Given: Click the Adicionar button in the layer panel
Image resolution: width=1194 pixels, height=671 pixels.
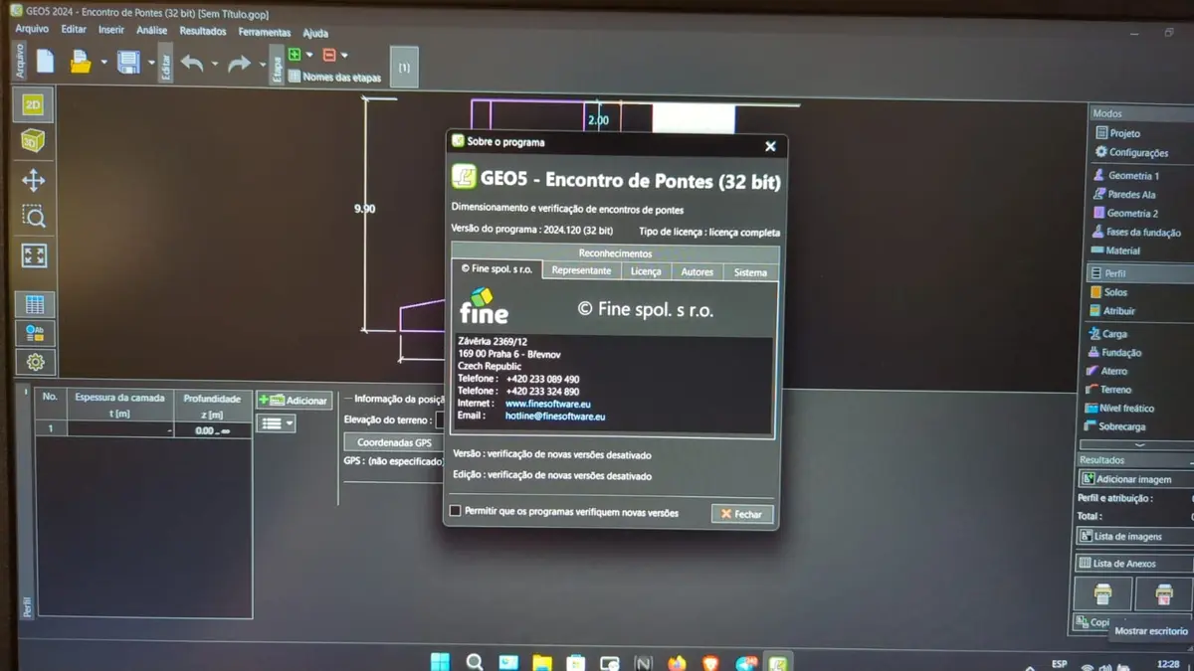Looking at the screenshot, I should coord(294,400).
